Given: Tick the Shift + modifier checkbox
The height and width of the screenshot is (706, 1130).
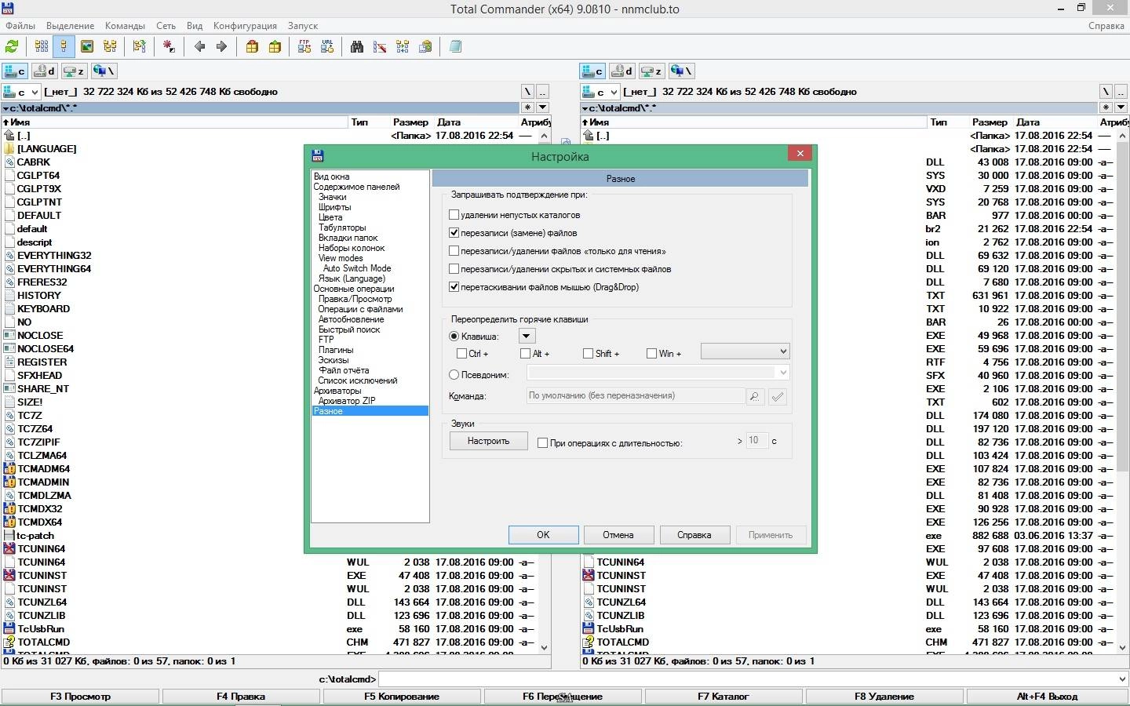Looking at the screenshot, I should coord(588,354).
